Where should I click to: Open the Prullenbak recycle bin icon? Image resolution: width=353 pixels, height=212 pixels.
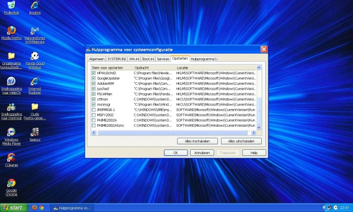click(x=11, y=8)
